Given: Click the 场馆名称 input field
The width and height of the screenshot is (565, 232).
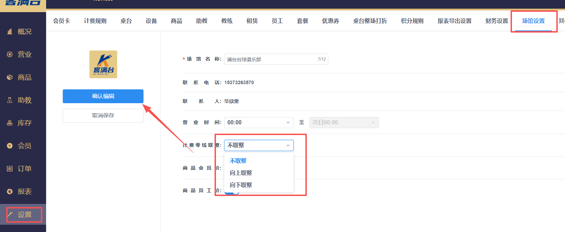Looking at the screenshot, I should pyautogui.click(x=276, y=59).
